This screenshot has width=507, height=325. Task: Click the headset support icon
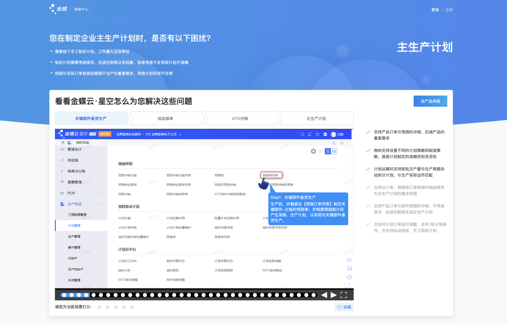[349, 268]
